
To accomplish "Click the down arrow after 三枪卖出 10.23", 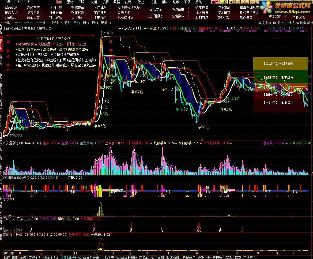I will (x=167, y=28).
